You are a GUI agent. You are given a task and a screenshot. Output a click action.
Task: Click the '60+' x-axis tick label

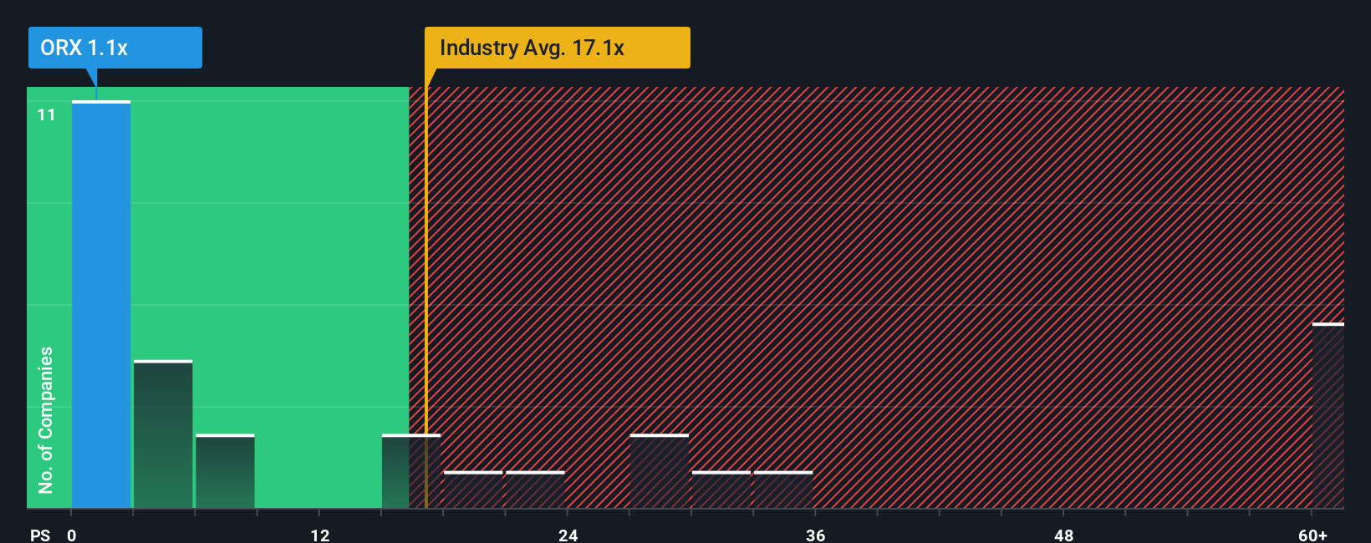(1312, 535)
